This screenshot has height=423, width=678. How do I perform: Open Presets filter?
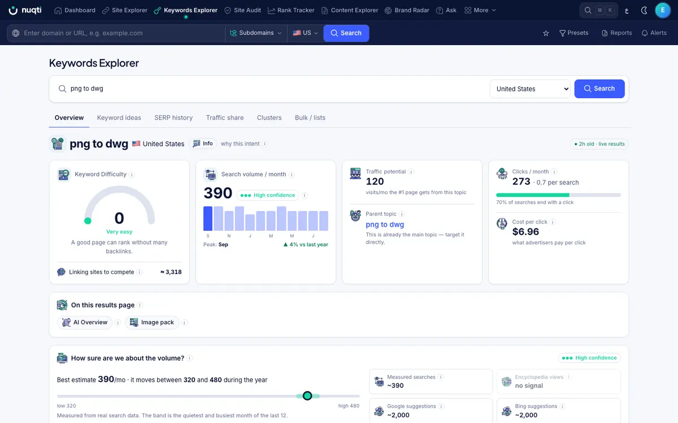573,33
